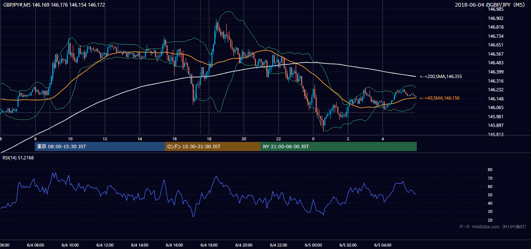Click price axis value 146.818
531x249 pixels.
496,27
